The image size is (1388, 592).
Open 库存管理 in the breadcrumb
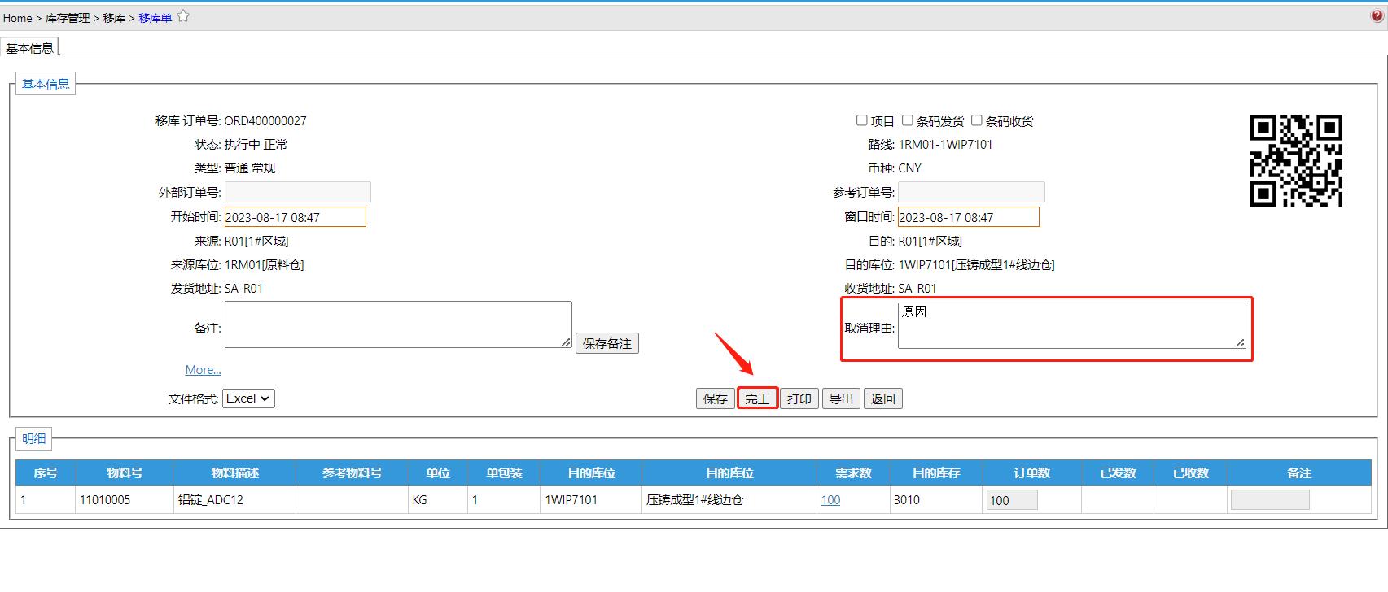(x=68, y=18)
